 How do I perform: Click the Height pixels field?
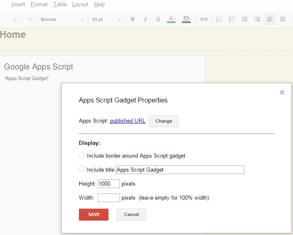[x=109, y=184]
